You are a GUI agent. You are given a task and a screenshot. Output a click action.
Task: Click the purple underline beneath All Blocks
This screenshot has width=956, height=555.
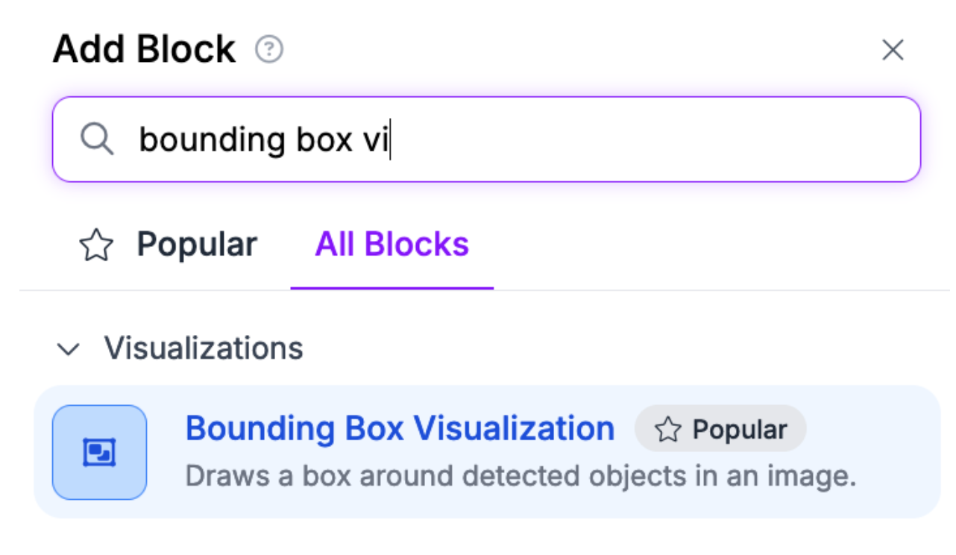tap(391, 287)
